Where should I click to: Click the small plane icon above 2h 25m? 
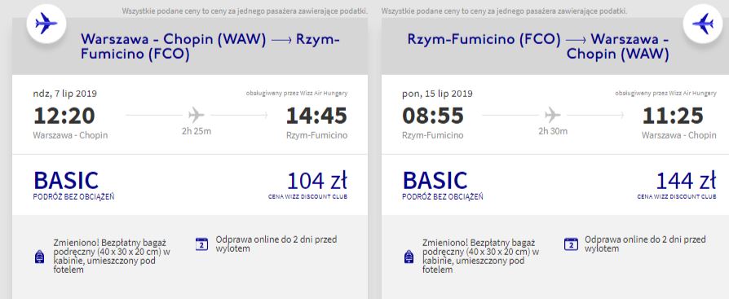197,115
